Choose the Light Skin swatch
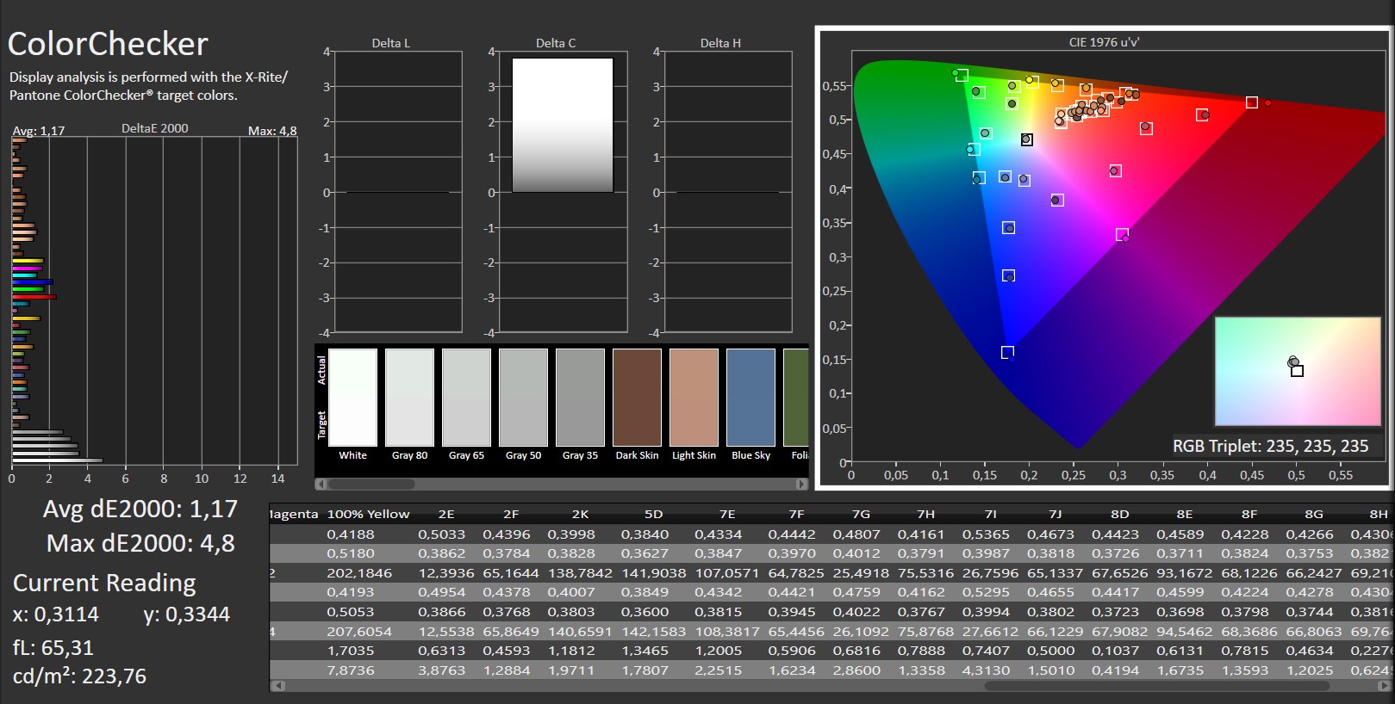Image resolution: width=1395 pixels, height=704 pixels. point(694,397)
